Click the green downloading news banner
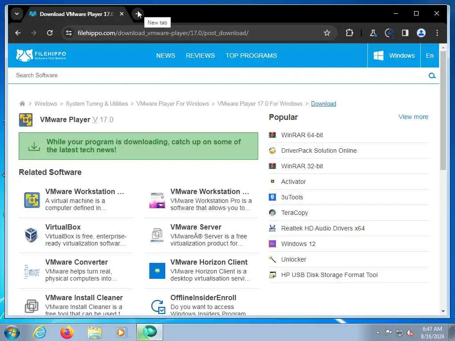 pos(138,146)
